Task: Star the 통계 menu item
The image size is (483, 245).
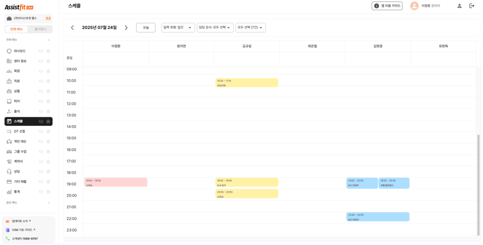Action: [48, 192]
